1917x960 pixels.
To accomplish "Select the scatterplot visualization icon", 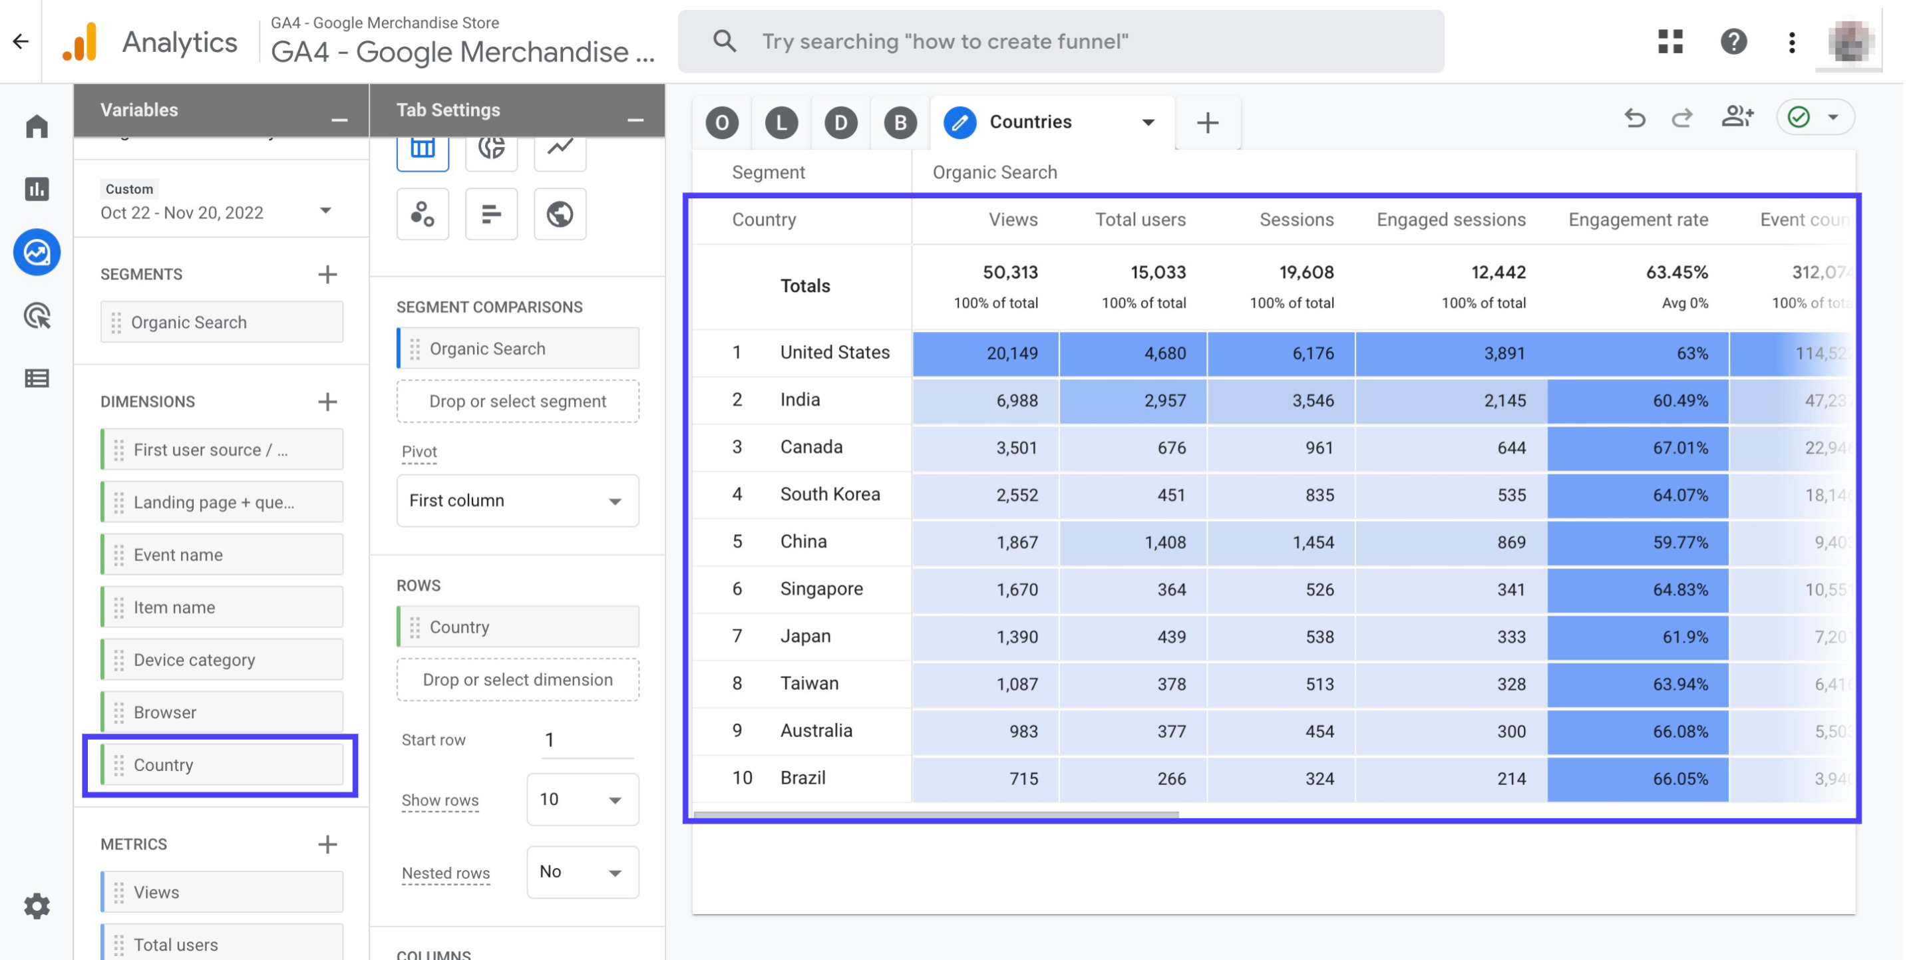I will [423, 214].
